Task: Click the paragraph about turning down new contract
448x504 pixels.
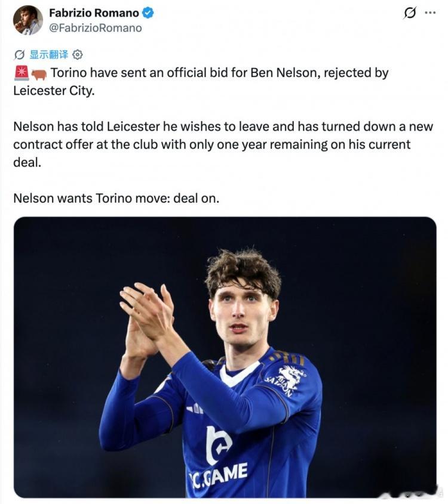Action: pyautogui.click(x=223, y=145)
